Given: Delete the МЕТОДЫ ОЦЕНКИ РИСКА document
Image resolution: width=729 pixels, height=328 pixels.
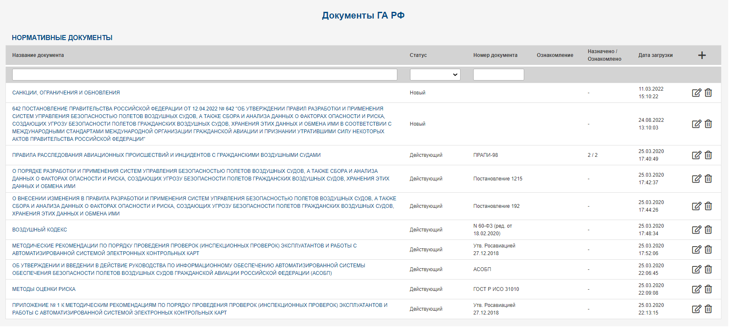Looking at the screenshot, I should pyautogui.click(x=708, y=289).
